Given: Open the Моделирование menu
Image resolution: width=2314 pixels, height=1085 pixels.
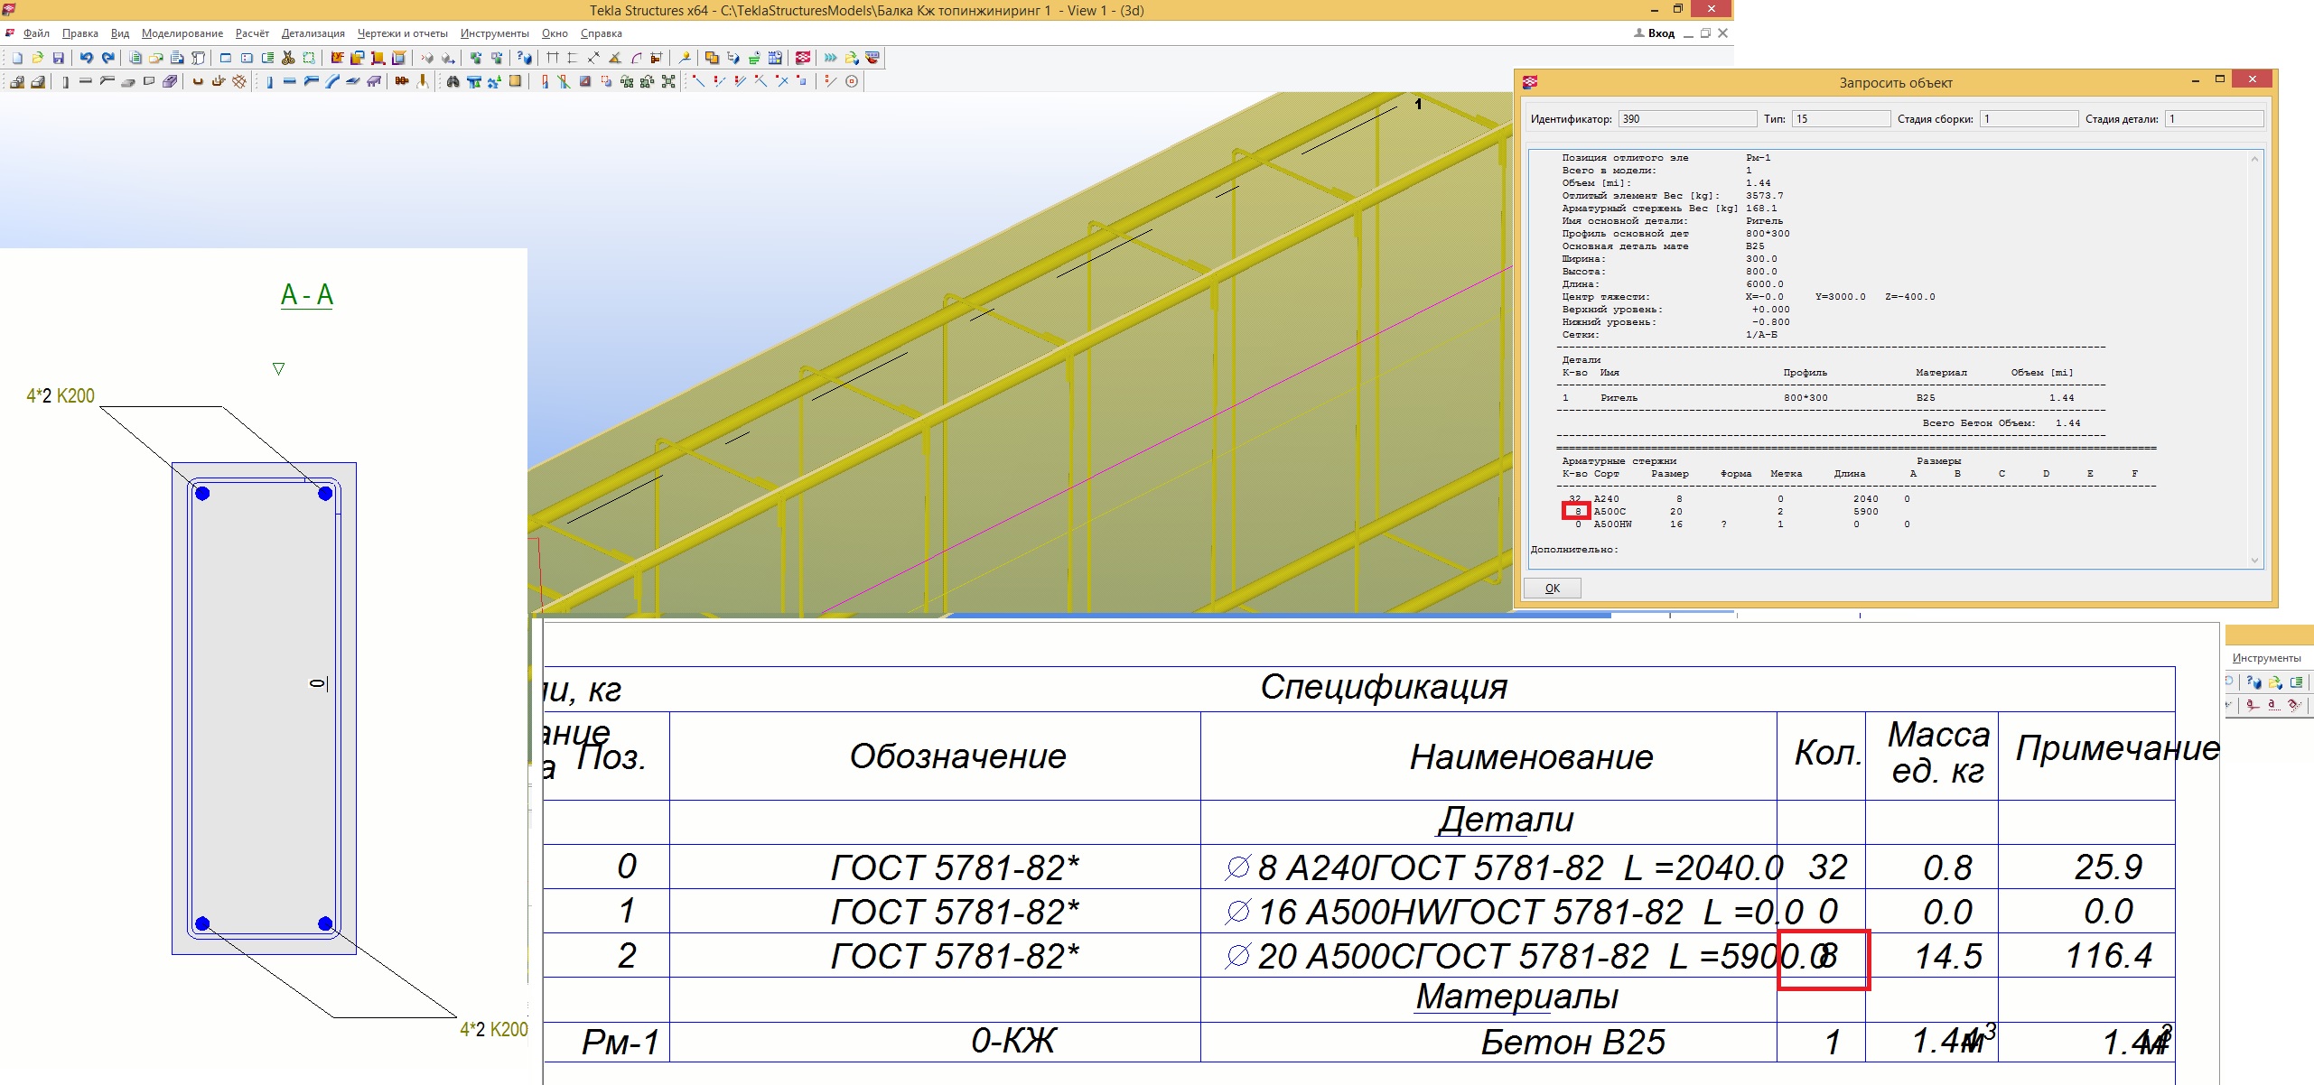Looking at the screenshot, I should 182,33.
